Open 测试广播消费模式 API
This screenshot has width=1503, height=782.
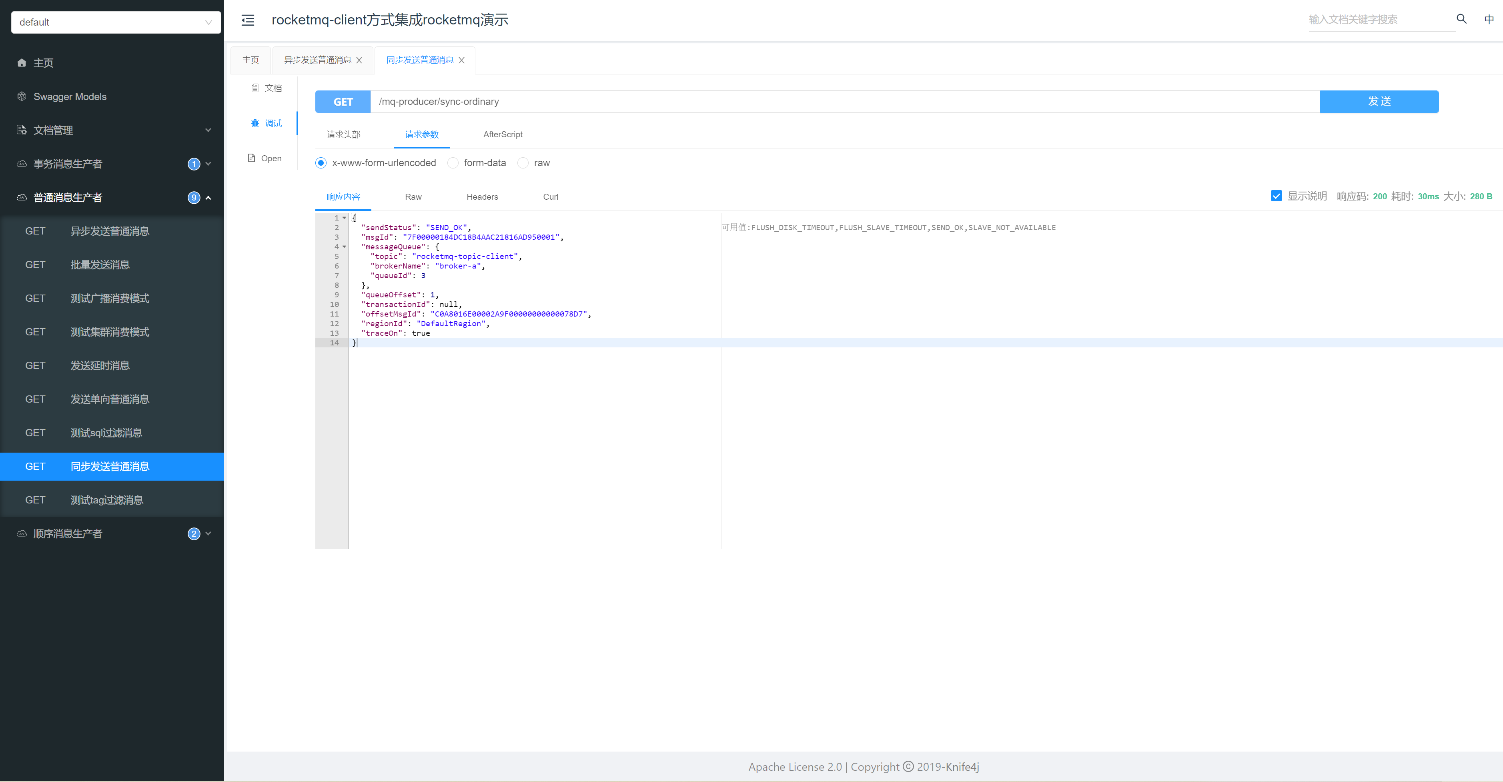(112, 298)
